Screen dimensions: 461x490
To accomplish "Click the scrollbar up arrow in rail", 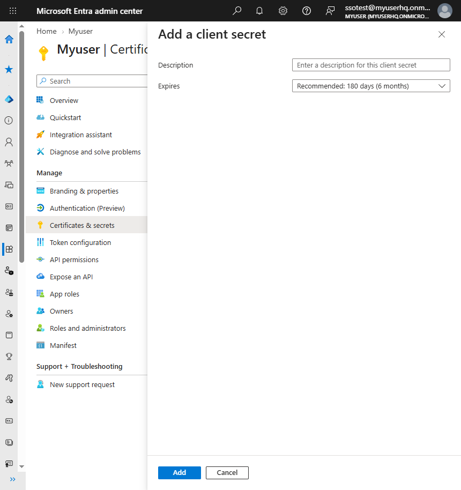I will pos(21,26).
